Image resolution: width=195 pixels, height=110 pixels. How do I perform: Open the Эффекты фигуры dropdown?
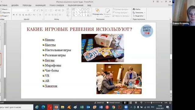point(121,16)
